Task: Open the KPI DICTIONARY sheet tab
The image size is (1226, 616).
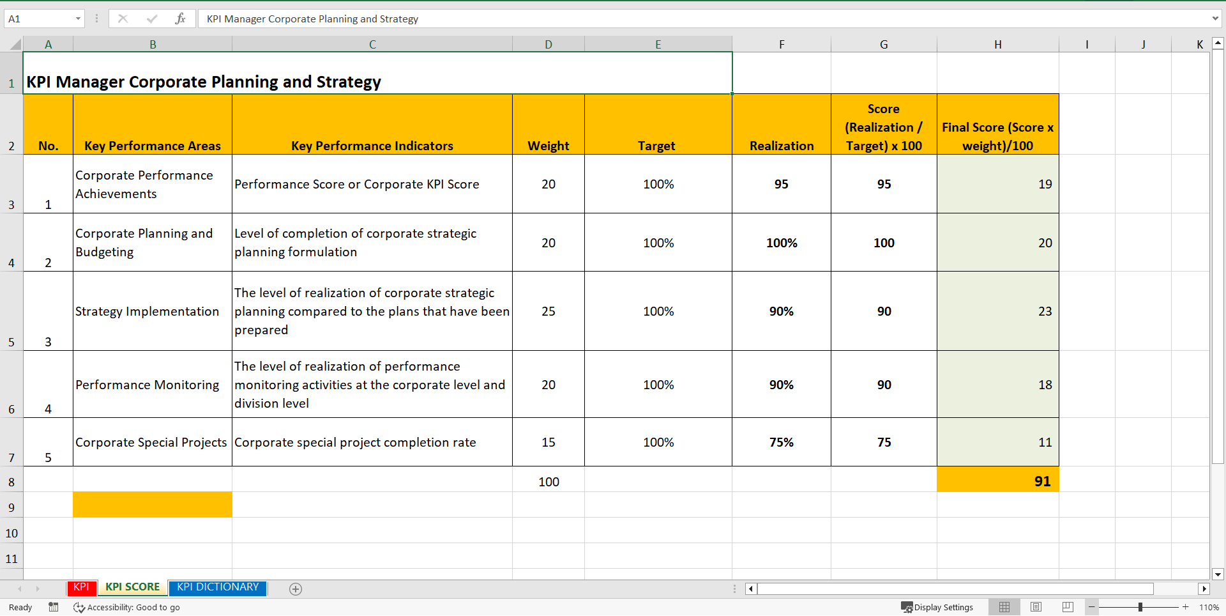Action: 218,587
